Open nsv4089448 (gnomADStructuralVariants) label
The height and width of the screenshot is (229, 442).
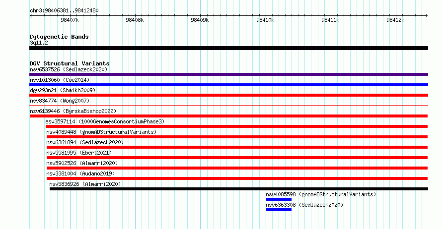101,132
